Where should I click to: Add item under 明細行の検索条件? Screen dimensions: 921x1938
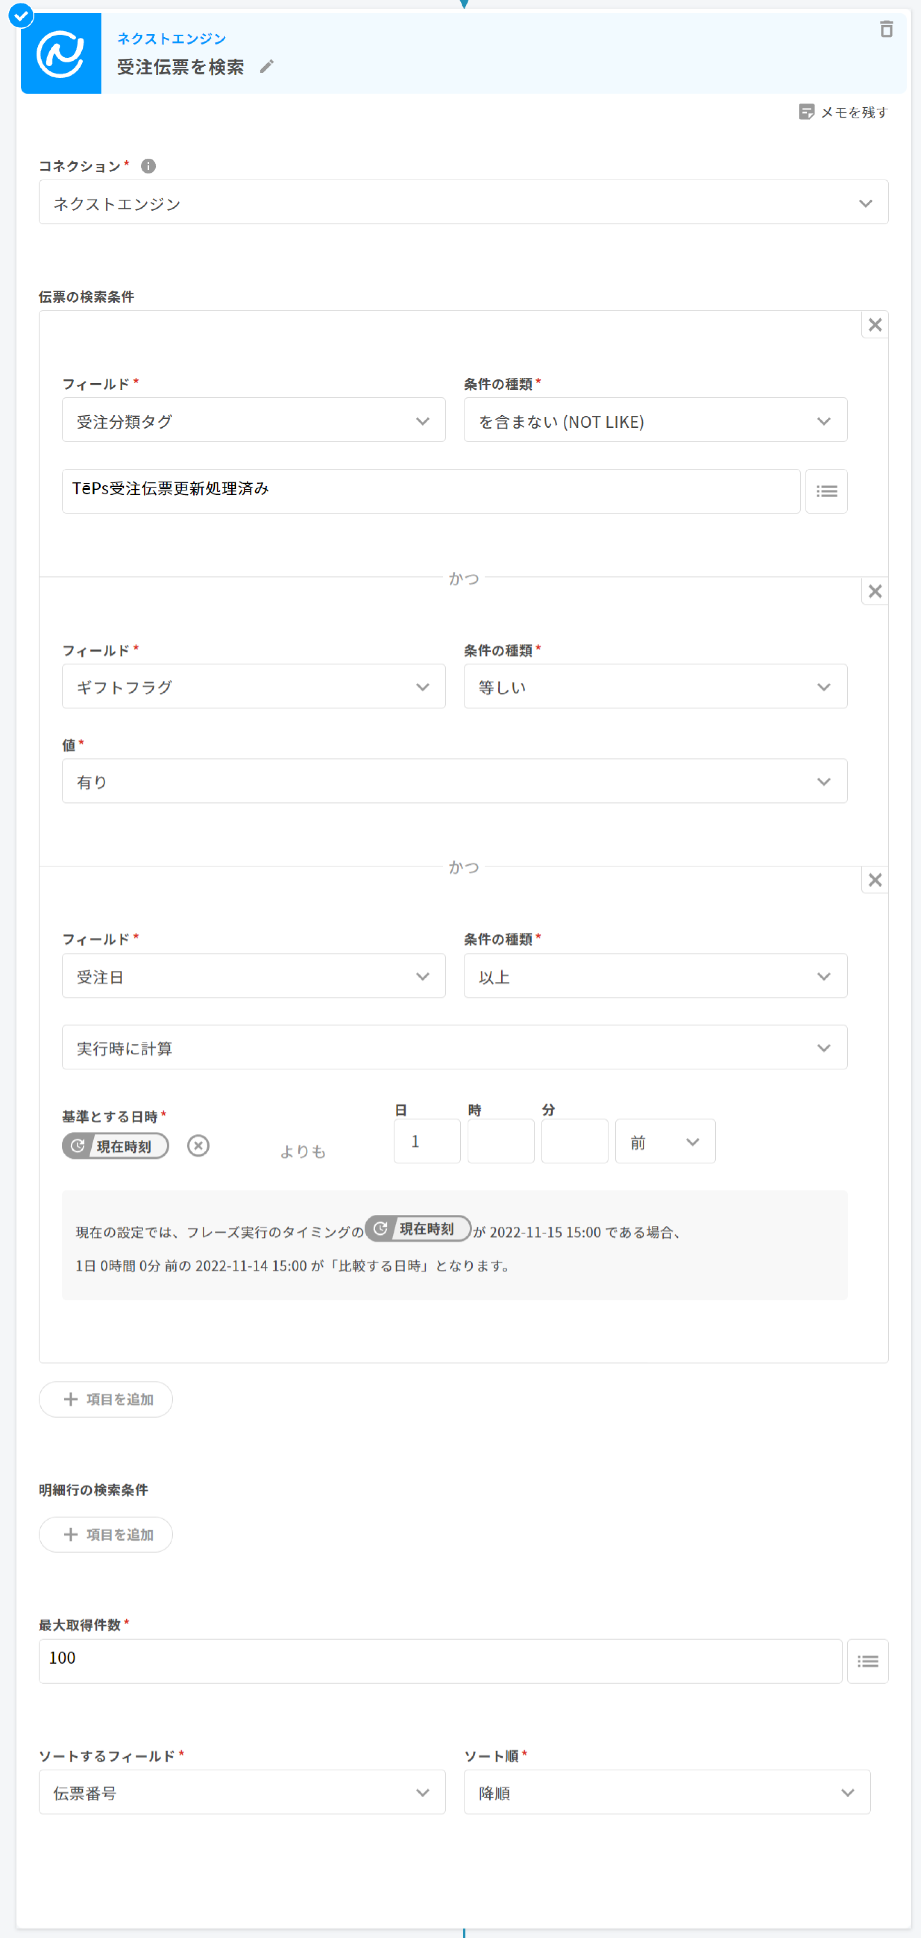[x=106, y=1534]
